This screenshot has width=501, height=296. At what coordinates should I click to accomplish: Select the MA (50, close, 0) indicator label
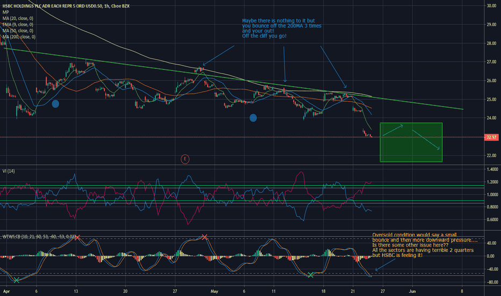coord(18,31)
